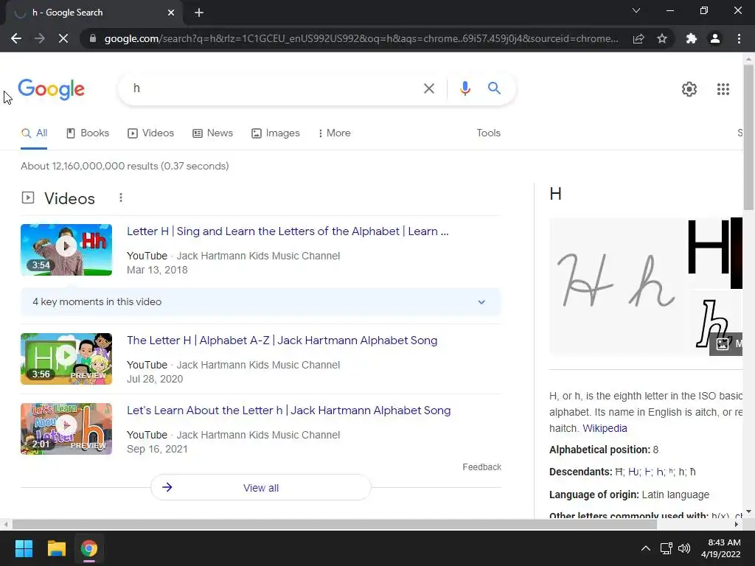Bookmark this page with star icon

click(x=662, y=38)
